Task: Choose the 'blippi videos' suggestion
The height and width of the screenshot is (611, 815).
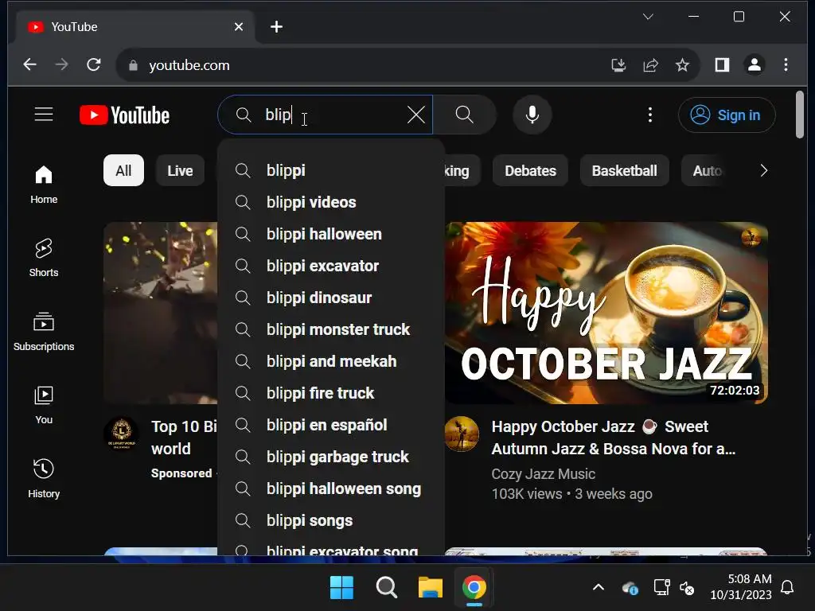Action: (x=330, y=202)
